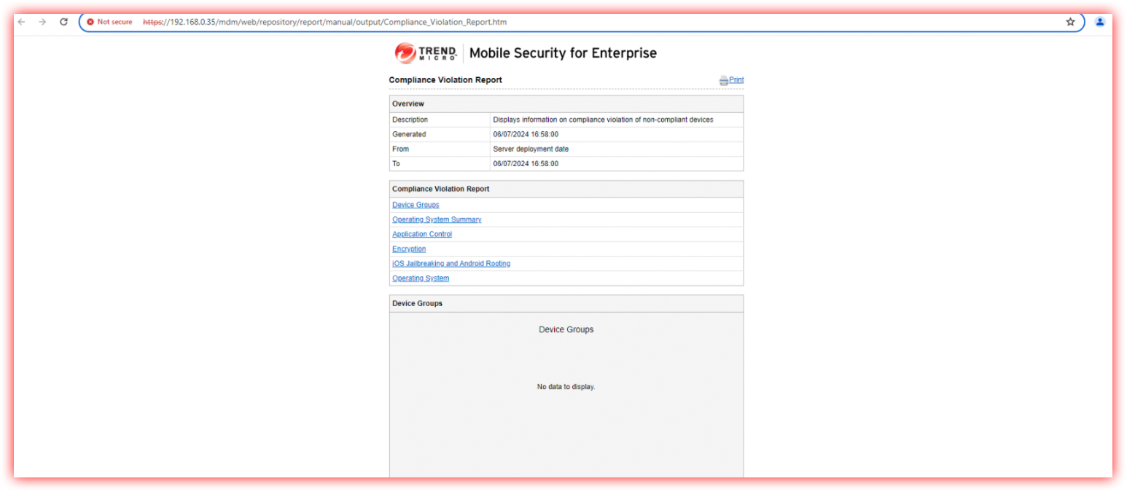This screenshot has height=492, width=1127.
Task: Open the Operating System link
Action: 421,278
